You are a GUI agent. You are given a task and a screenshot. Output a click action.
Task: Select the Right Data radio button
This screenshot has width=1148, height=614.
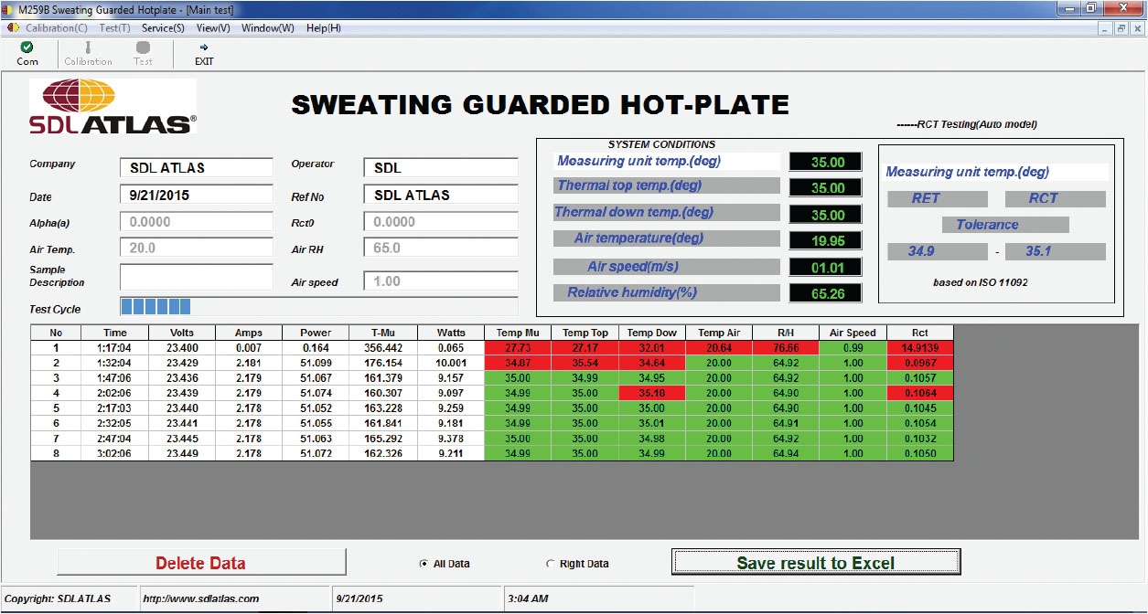tap(550, 564)
